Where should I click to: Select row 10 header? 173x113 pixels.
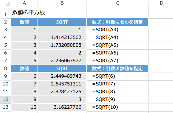coord(5,84)
